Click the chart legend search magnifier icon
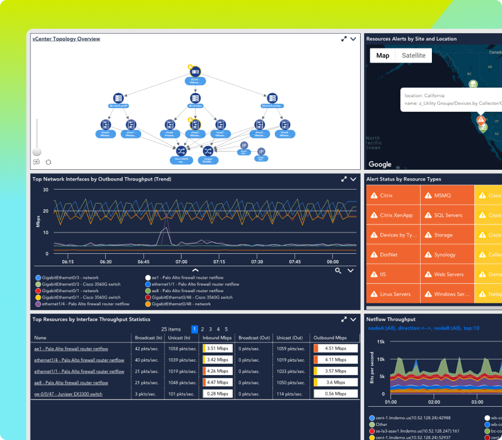Viewport: 502px width, 440px height. pyautogui.click(x=338, y=271)
